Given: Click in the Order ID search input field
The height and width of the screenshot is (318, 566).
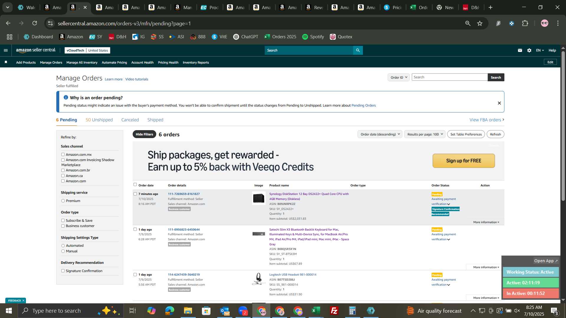Looking at the screenshot, I should tap(450, 77).
